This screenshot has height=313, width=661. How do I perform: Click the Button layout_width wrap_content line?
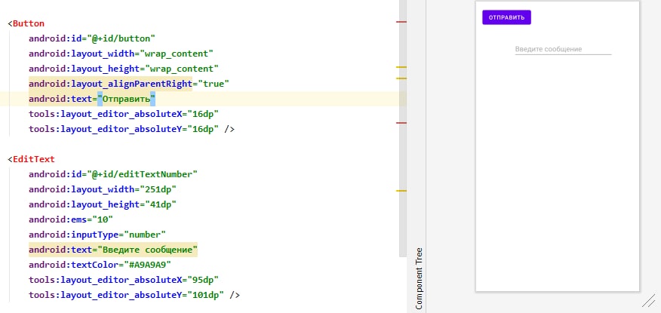[121, 54]
